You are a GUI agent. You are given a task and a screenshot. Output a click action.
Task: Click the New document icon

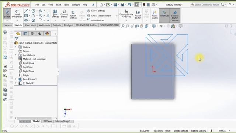coord(101,5)
